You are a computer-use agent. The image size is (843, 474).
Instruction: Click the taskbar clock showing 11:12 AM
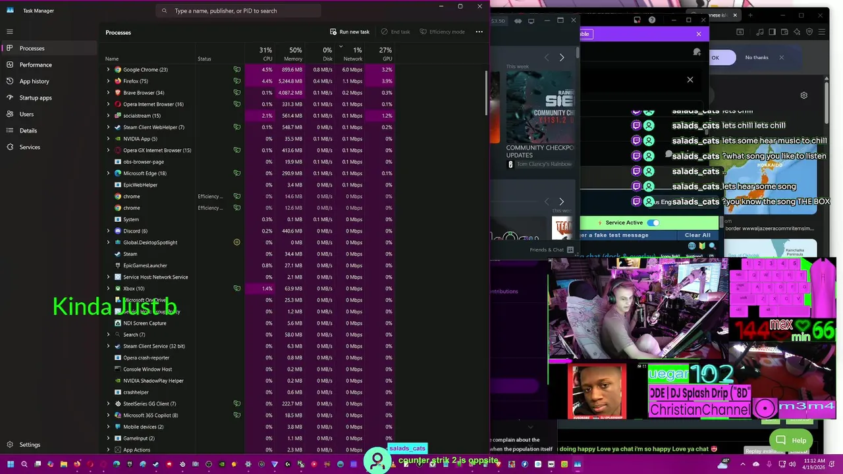click(x=815, y=464)
